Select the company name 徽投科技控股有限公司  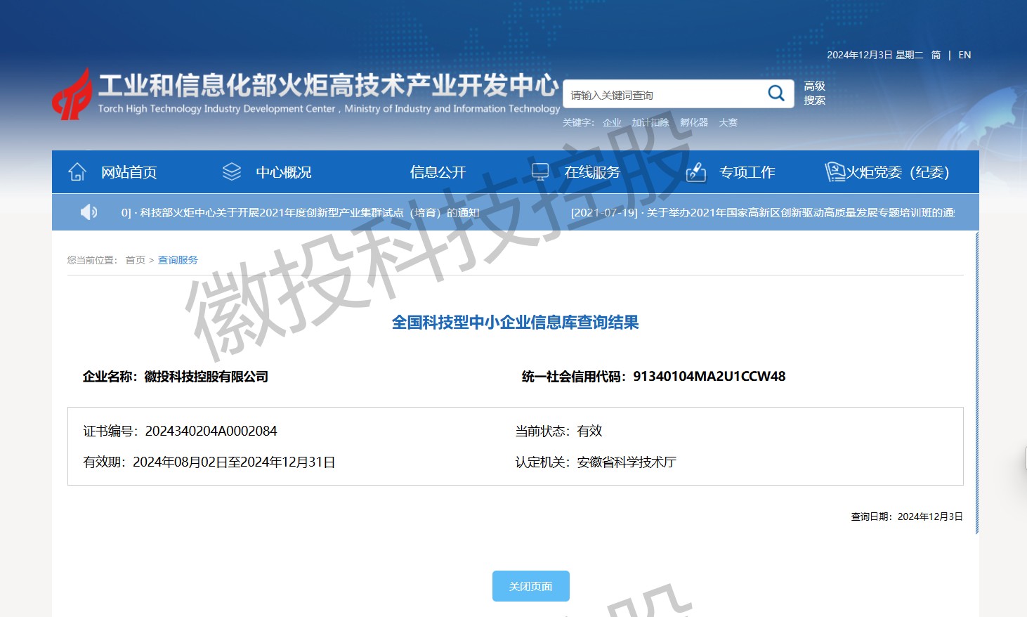coord(207,377)
